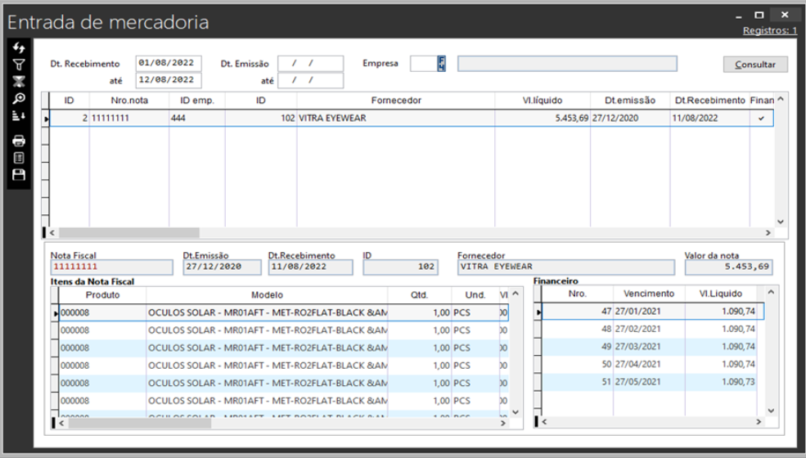The image size is (806, 458).
Task: Toggle the Finan checkmark for VITRA EYEWEAR
Action: coord(762,119)
